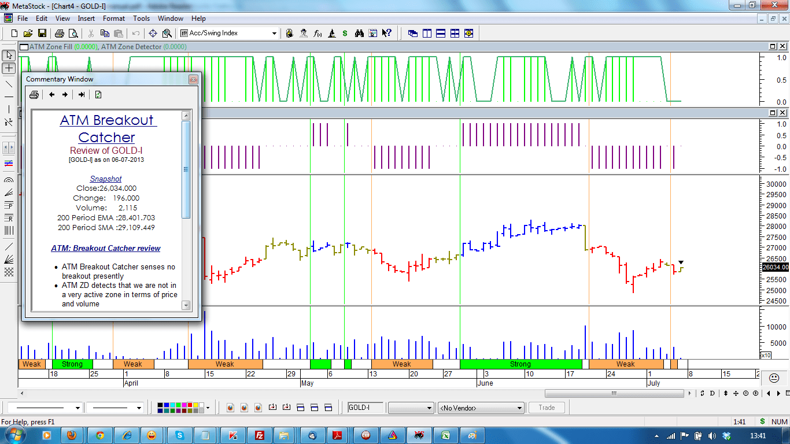
Task: Open the second line weight dropdown
Action: pos(139,408)
